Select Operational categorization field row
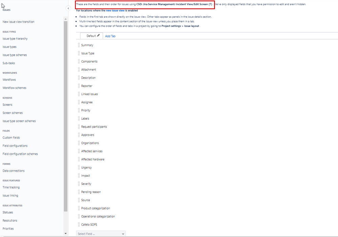Viewport: 338px width, 237px height. (x=98, y=216)
